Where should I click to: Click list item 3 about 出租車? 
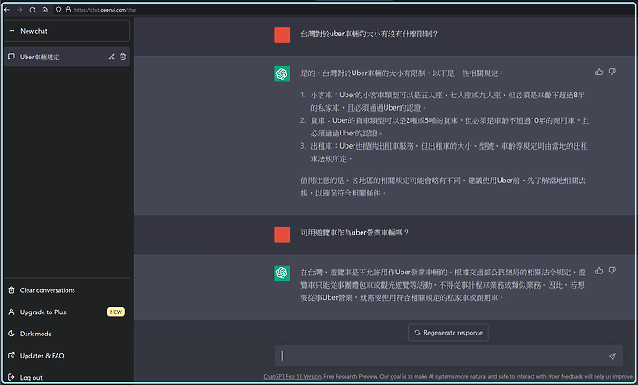(445, 152)
